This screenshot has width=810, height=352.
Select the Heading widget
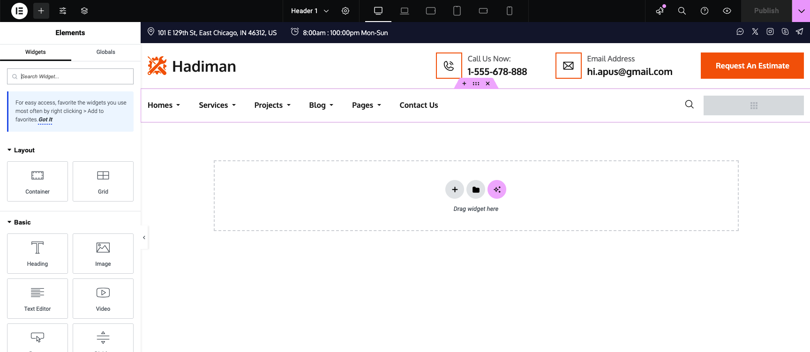point(37,254)
